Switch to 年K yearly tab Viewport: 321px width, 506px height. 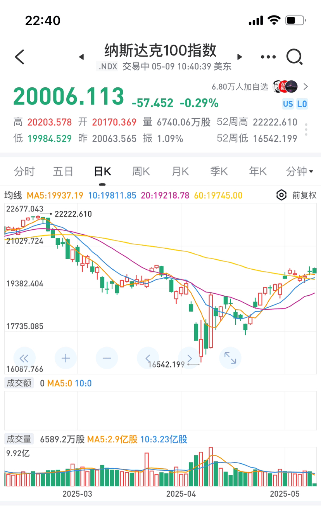tap(258, 172)
